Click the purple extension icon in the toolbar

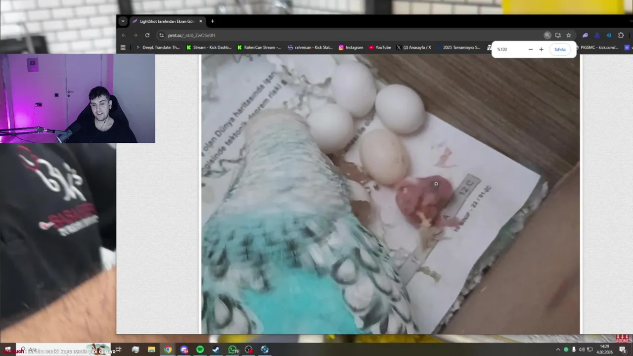585,35
